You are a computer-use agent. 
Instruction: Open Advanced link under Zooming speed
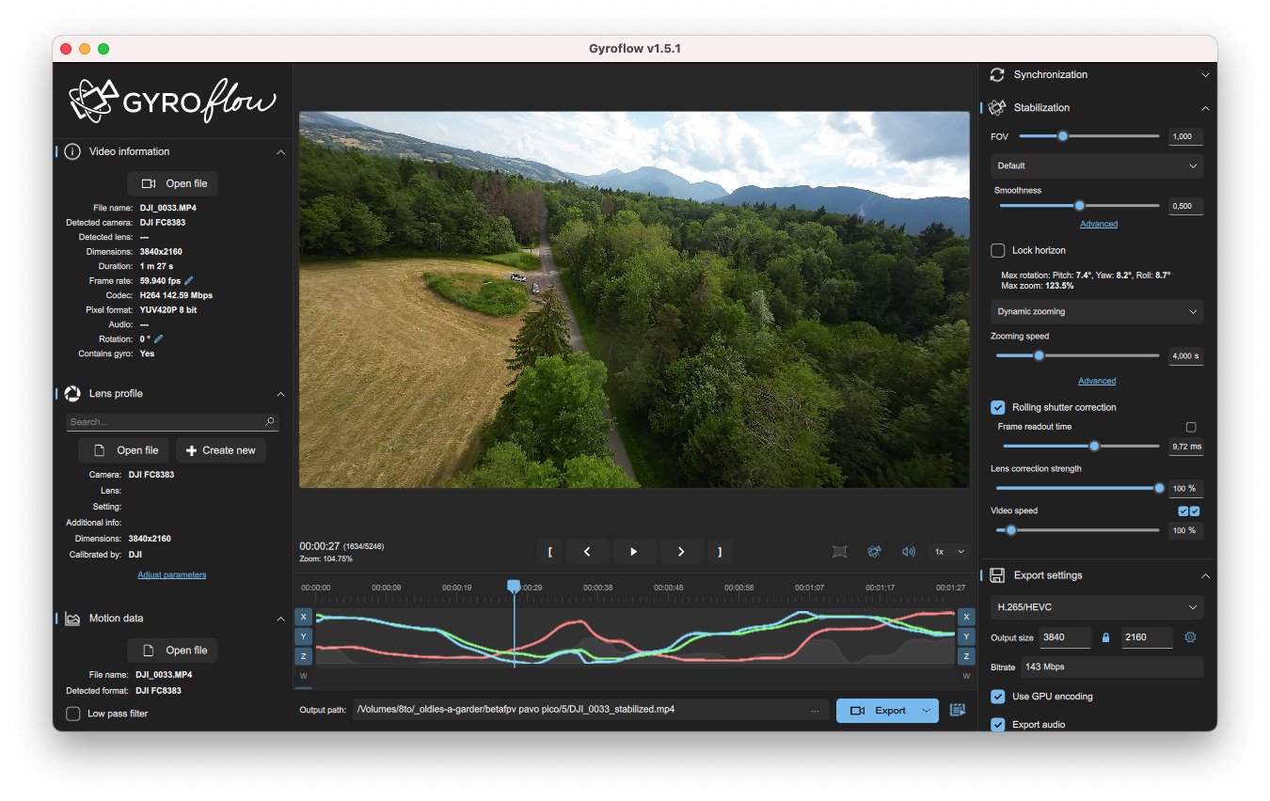point(1097,381)
